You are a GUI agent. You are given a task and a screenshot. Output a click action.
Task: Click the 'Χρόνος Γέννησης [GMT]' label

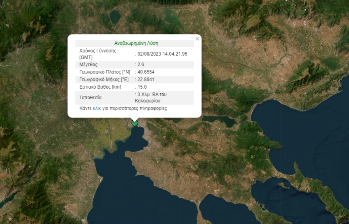pyautogui.click(x=98, y=54)
